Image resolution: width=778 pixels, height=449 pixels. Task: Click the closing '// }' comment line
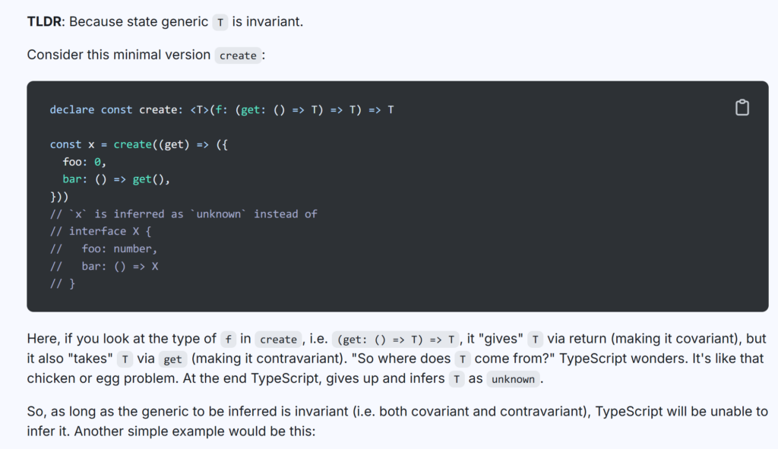click(62, 283)
